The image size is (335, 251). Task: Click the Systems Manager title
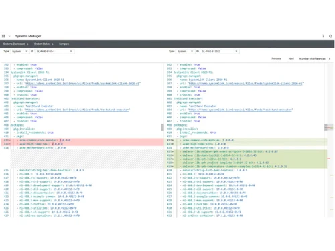click(x=28, y=36)
